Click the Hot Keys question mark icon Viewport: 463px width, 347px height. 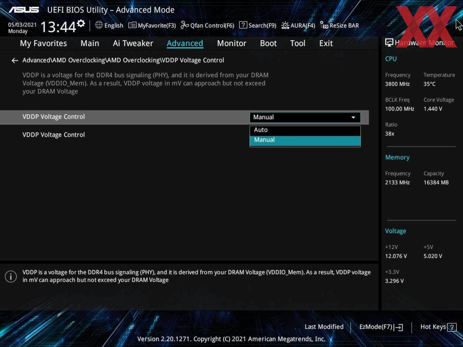452,327
